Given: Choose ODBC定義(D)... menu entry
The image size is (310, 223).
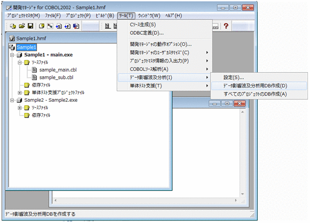Looking at the screenshot, I should click(x=164, y=33).
